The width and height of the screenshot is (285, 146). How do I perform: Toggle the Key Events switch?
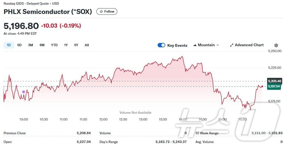coord(161,45)
